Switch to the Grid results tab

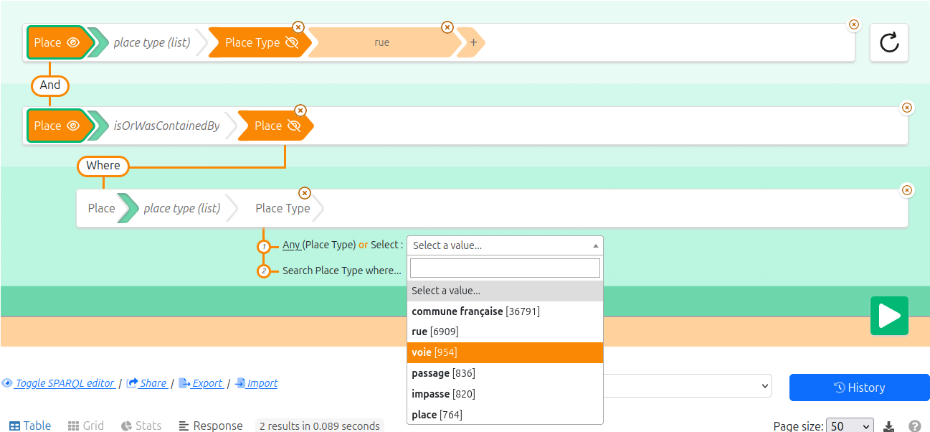click(x=86, y=426)
